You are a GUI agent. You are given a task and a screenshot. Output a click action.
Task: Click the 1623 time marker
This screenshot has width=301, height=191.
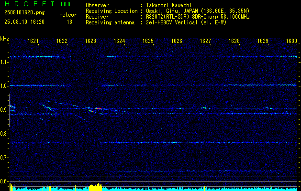point(90,41)
